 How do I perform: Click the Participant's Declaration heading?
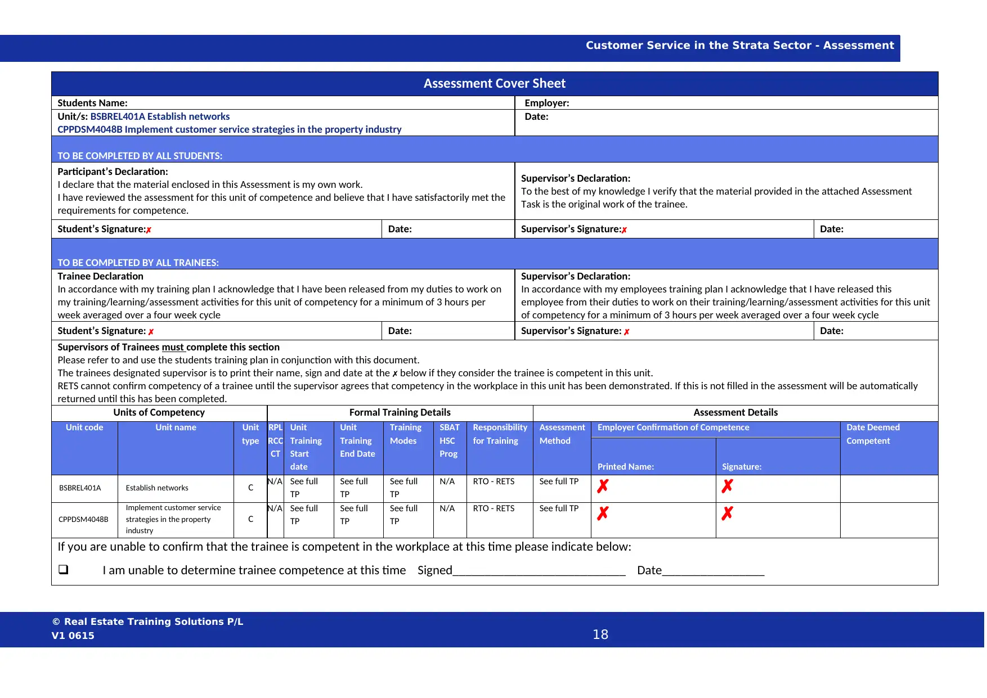click(x=113, y=172)
